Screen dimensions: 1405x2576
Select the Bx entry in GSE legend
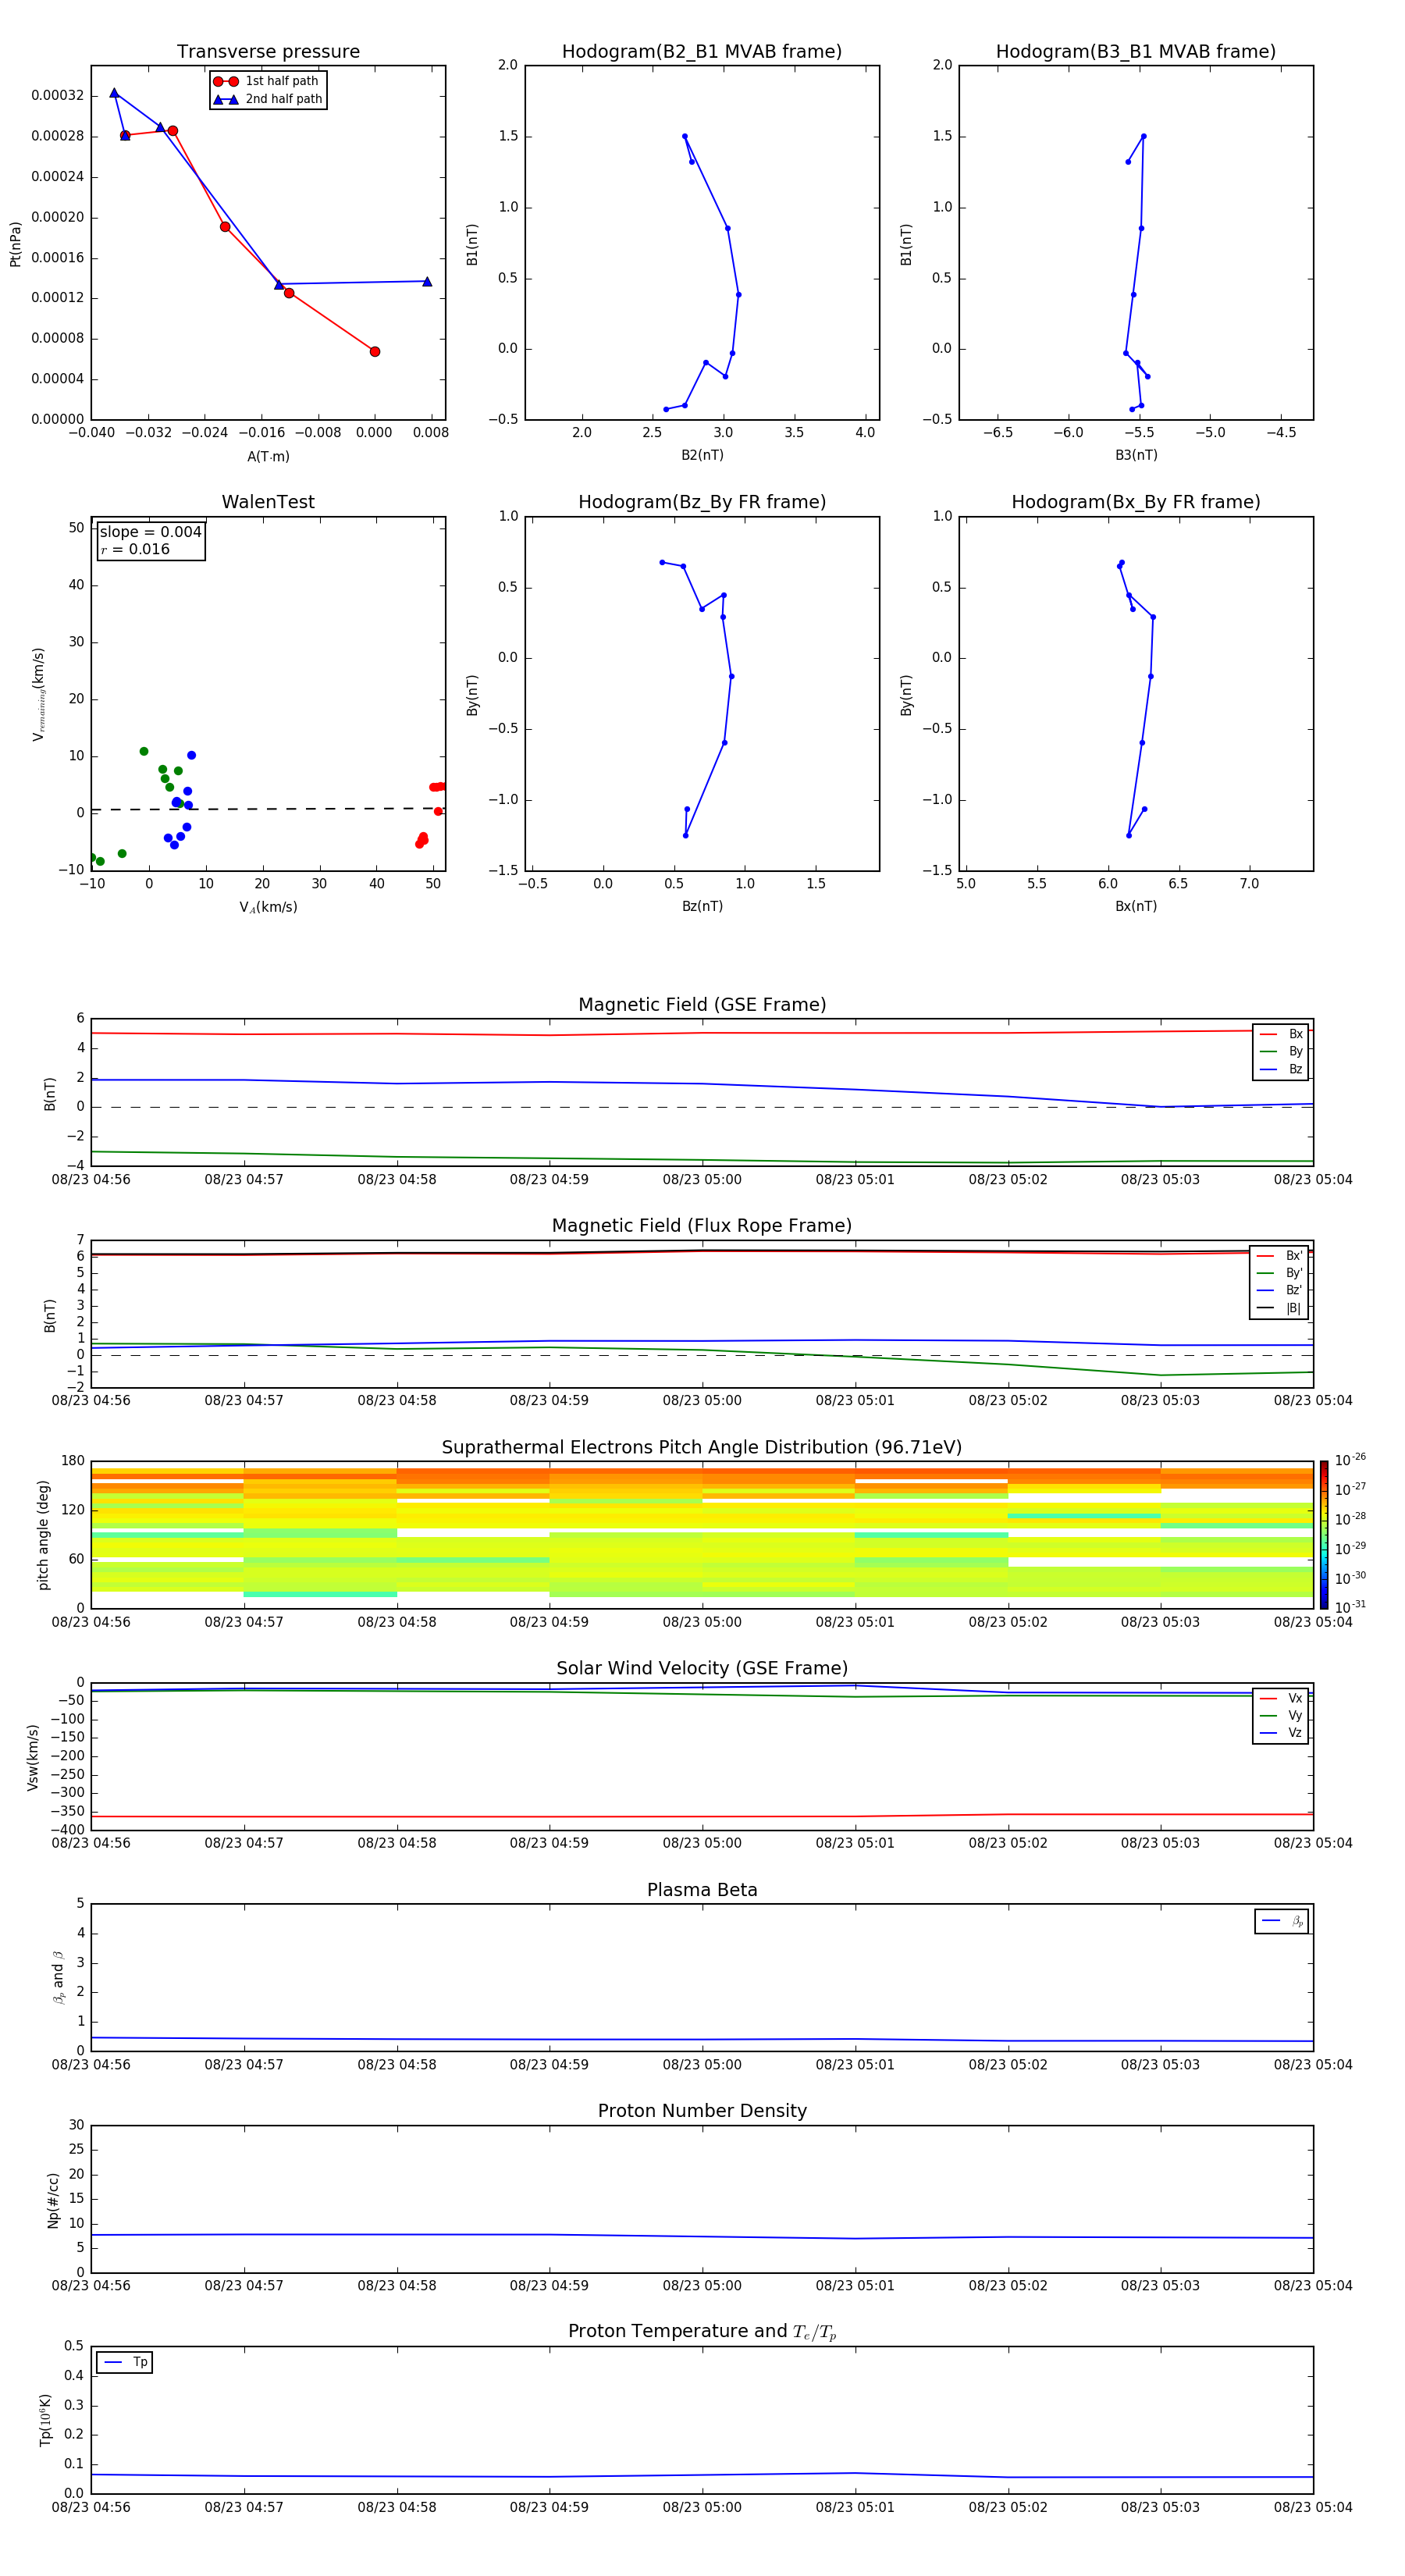click(x=1281, y=1034)
